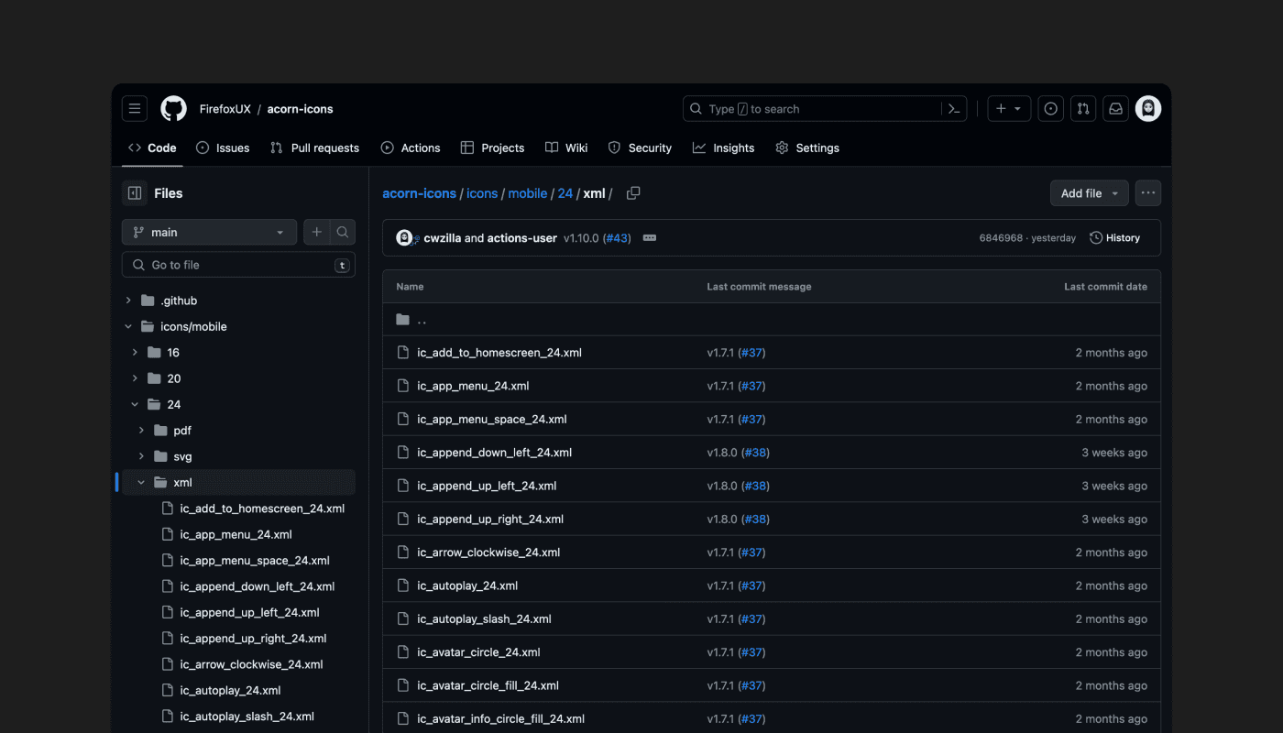1283x733 pixels.
Task: Click the folder icon beside 20
Action: point(154,378)
